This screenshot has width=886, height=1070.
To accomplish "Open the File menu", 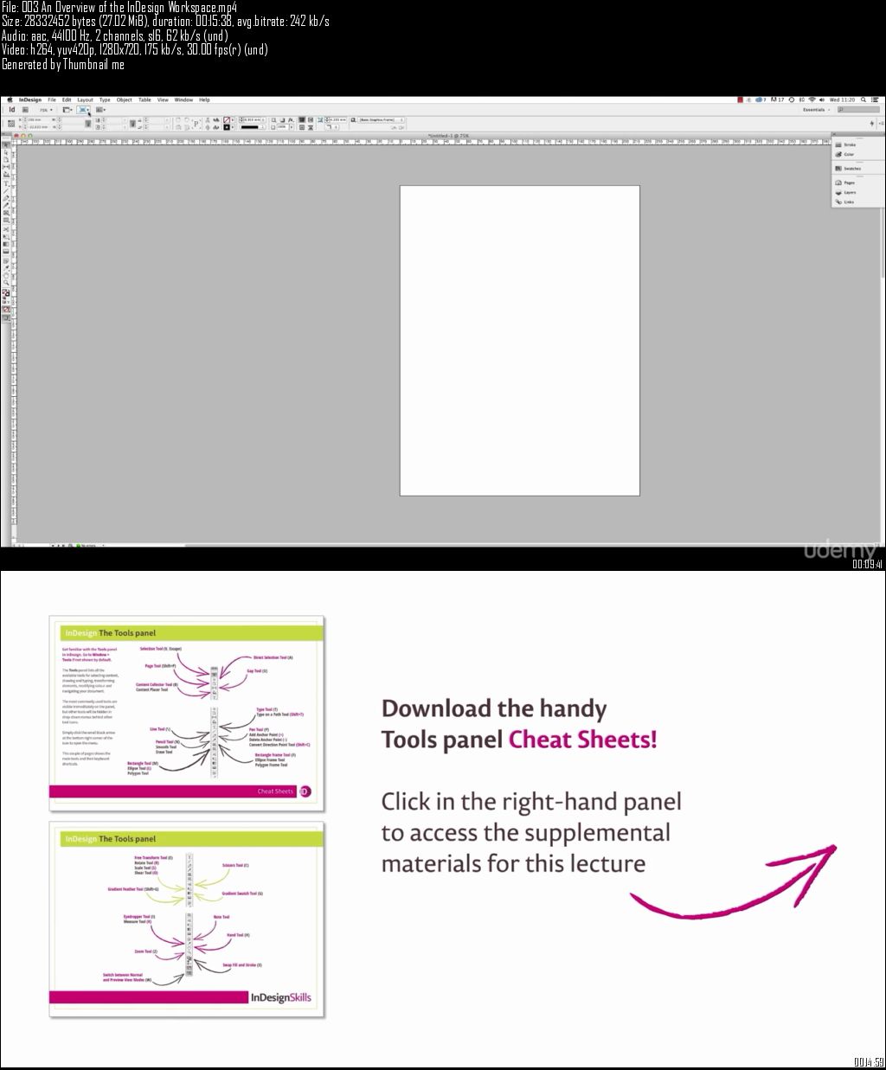I will [52, 99].
